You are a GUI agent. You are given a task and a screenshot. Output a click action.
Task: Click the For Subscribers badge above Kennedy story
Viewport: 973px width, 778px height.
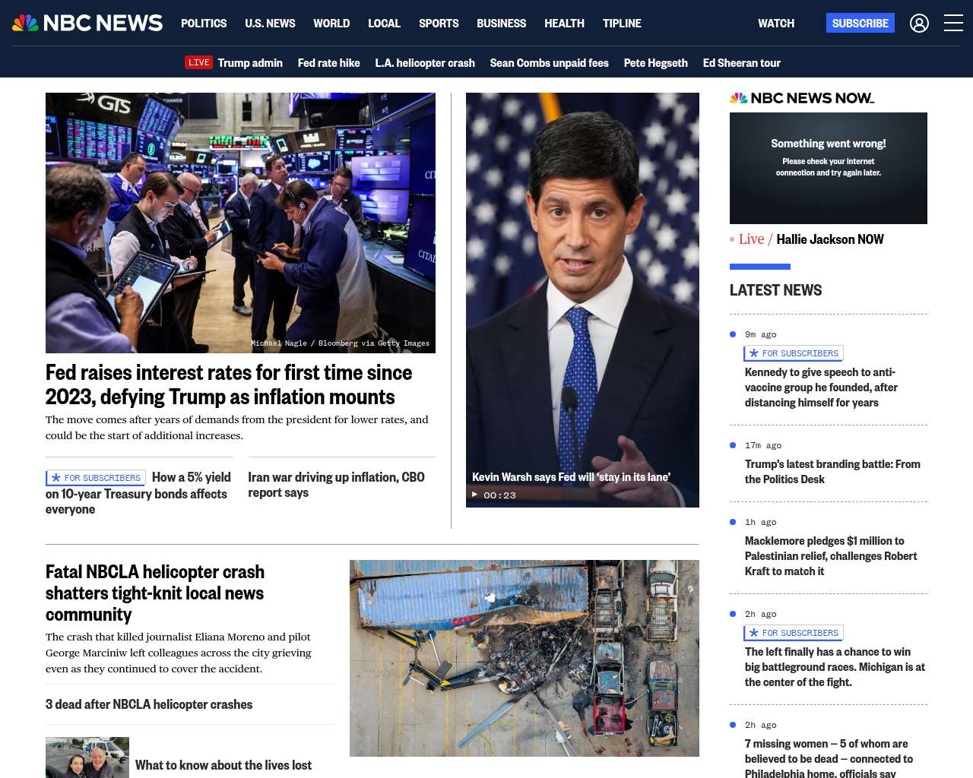pyautogui.click(x=794, y=353)
